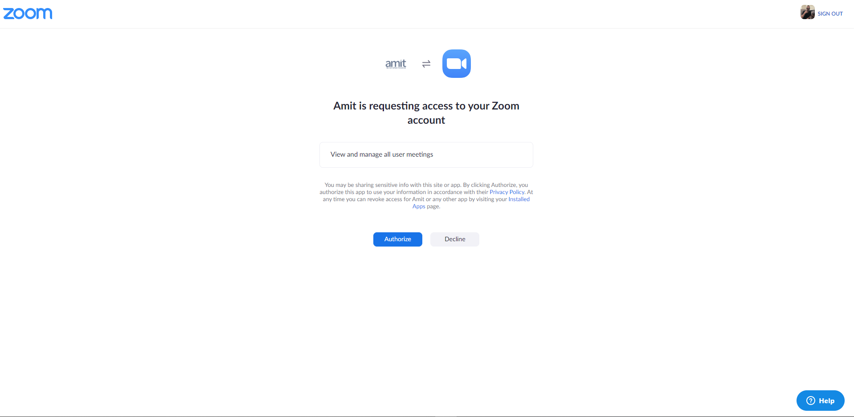Select the 'View and manage all user meetings' permission box

coord(426,155)
